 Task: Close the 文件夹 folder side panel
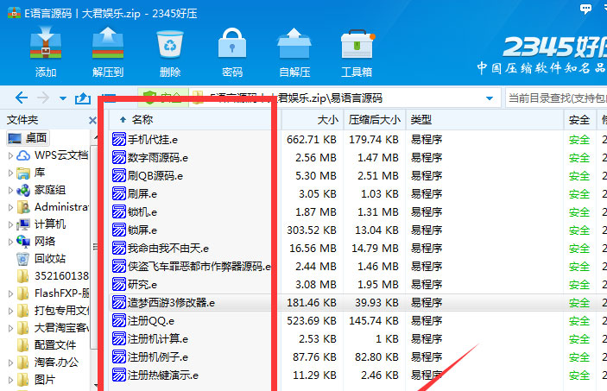point(94,119)
